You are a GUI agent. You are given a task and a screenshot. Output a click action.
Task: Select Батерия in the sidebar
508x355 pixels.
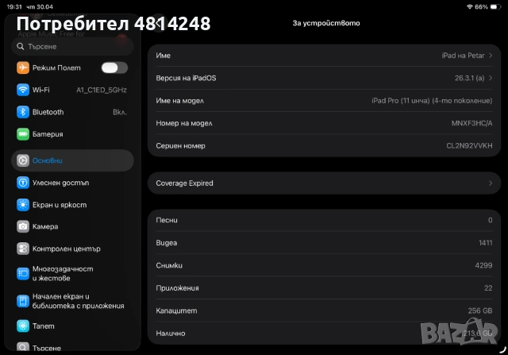tap(72, 134)
